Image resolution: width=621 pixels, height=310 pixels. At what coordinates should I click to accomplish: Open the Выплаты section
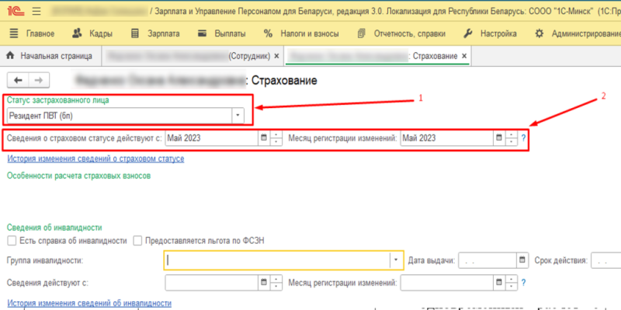(x=222, y=33)
